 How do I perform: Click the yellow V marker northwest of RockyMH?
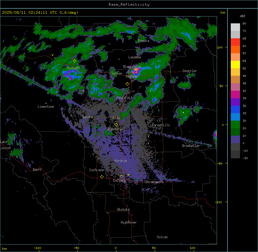click(x=52, y=55)
